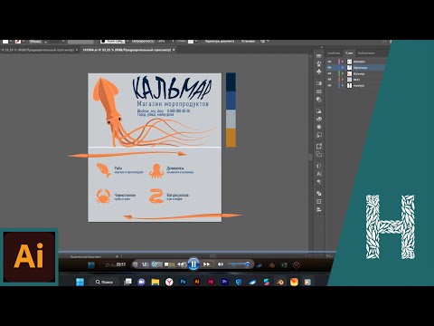Click the InDesign icon in the taskbar
Image resolution: width=434 pixels, height=326 pixels.
(211, 282)
